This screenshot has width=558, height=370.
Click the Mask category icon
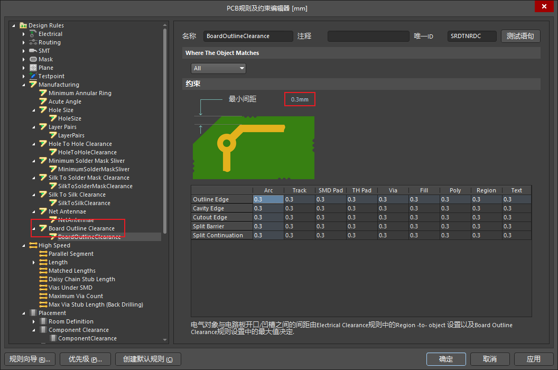pos(33,59)
